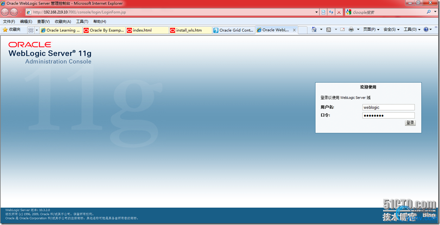Click the 口令 password field
The image size is (440, 225).
(388, 116)
